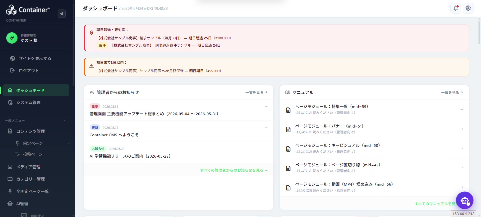The width and height of the screenshot is (481, 217).
Task: Open arrow for AI 学習機能リリース notice
Action: (266, 149)
